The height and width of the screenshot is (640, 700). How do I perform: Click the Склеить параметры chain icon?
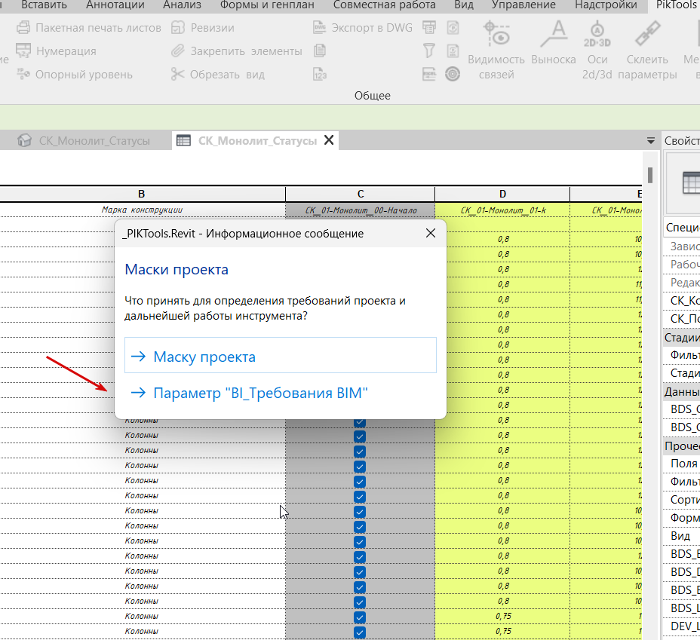coord(647,34)
